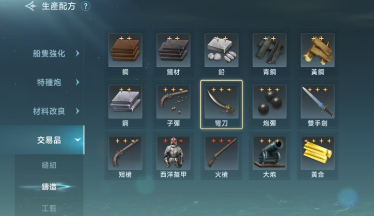The height and width of the screenshot is (216, 374).
Task: Collapse the 交易品 category dropdown
Action: (x=77, y=140)
